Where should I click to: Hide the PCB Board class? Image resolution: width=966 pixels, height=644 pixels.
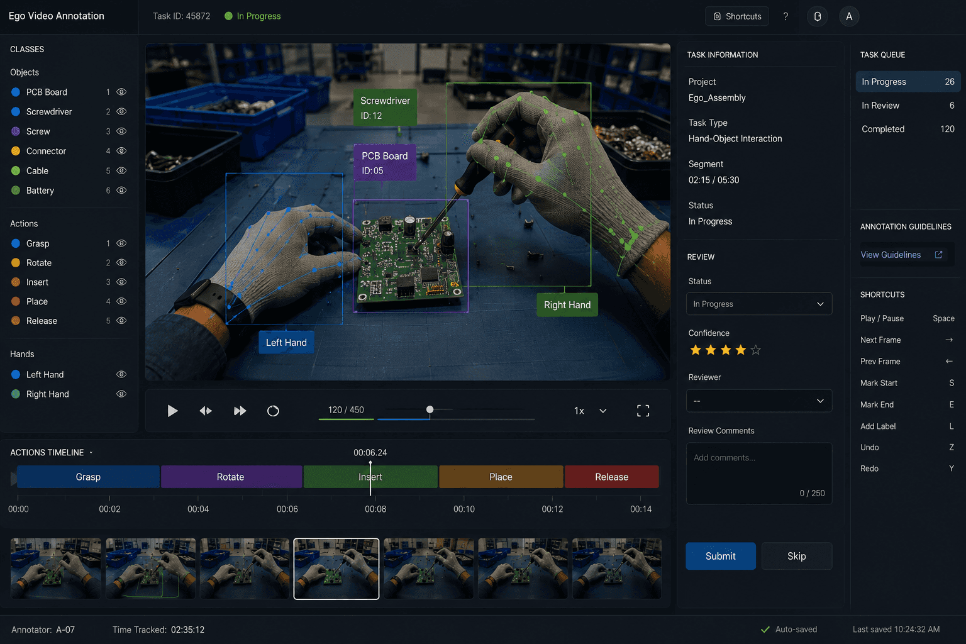[x=121, y=92]
